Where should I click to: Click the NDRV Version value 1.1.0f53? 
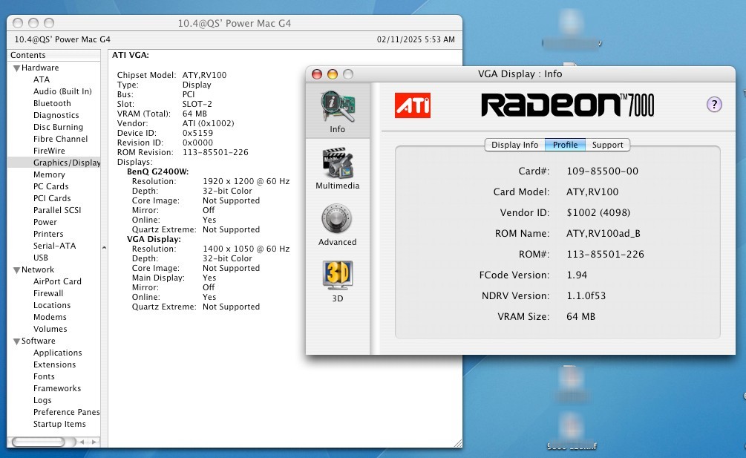pos(586,296)
